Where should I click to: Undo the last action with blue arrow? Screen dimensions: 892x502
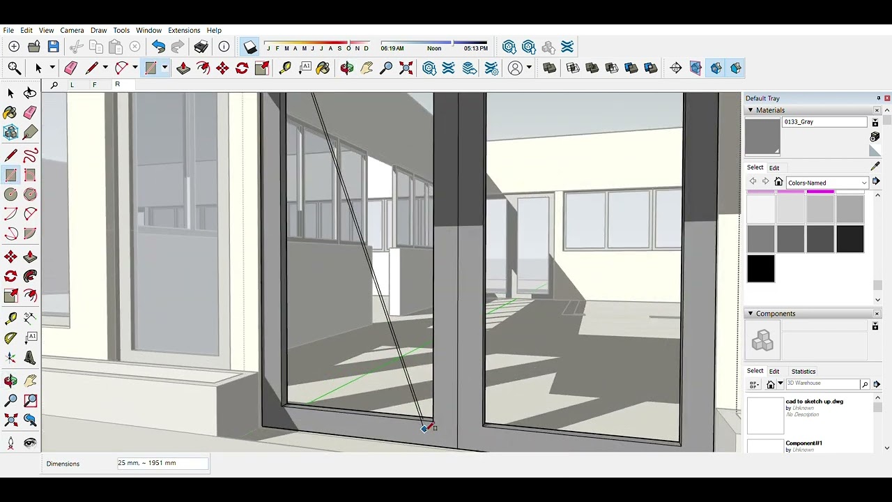click(x=158, y=47)
